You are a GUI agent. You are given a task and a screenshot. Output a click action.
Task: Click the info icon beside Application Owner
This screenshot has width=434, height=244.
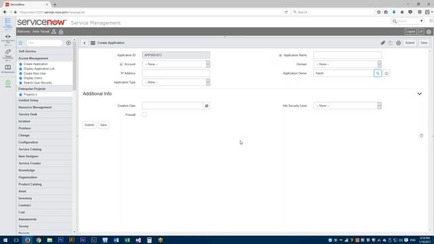point(387,73)
